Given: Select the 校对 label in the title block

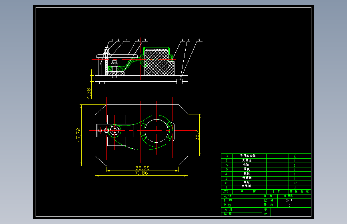Looking at the screenshot, I should (229, 210).
